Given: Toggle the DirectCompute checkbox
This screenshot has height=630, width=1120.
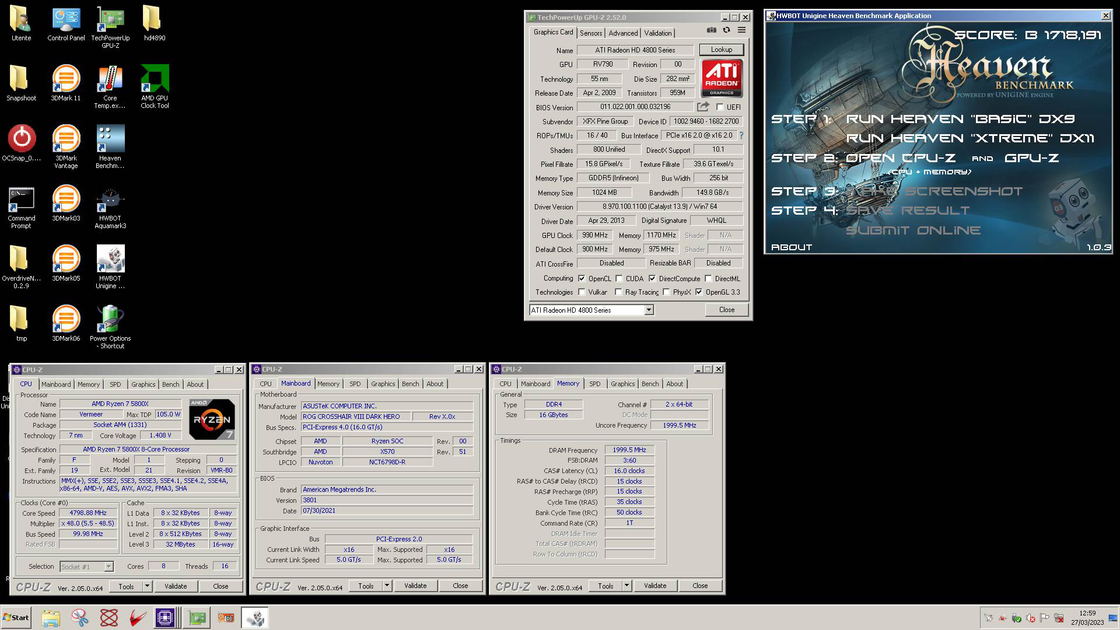Looking at the screenshot, I should tap(652, 279).
